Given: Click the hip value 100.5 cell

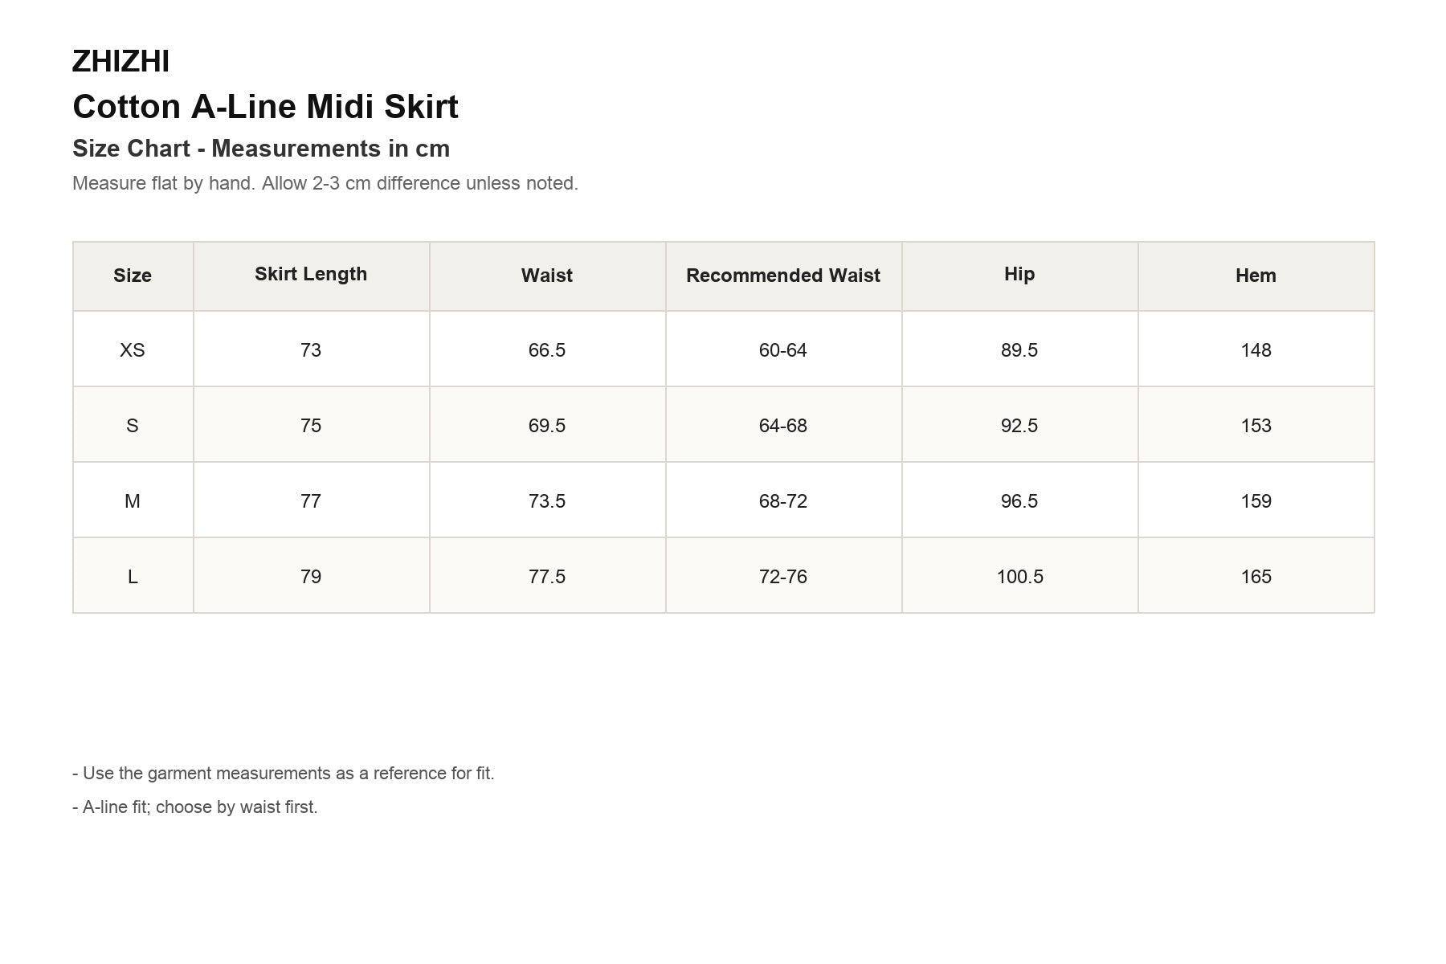Looking at the screenshot, I should [x=1019, y=576].
